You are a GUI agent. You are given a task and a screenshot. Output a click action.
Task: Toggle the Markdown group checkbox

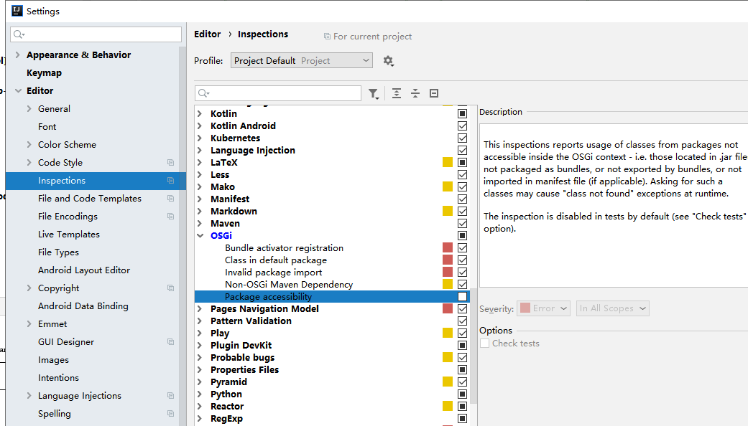462,212
